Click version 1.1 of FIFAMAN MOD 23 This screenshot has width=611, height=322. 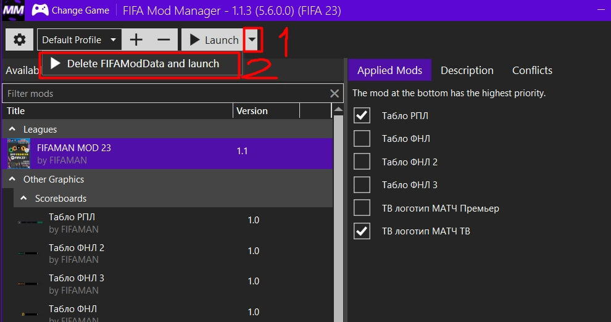(242, 151)
